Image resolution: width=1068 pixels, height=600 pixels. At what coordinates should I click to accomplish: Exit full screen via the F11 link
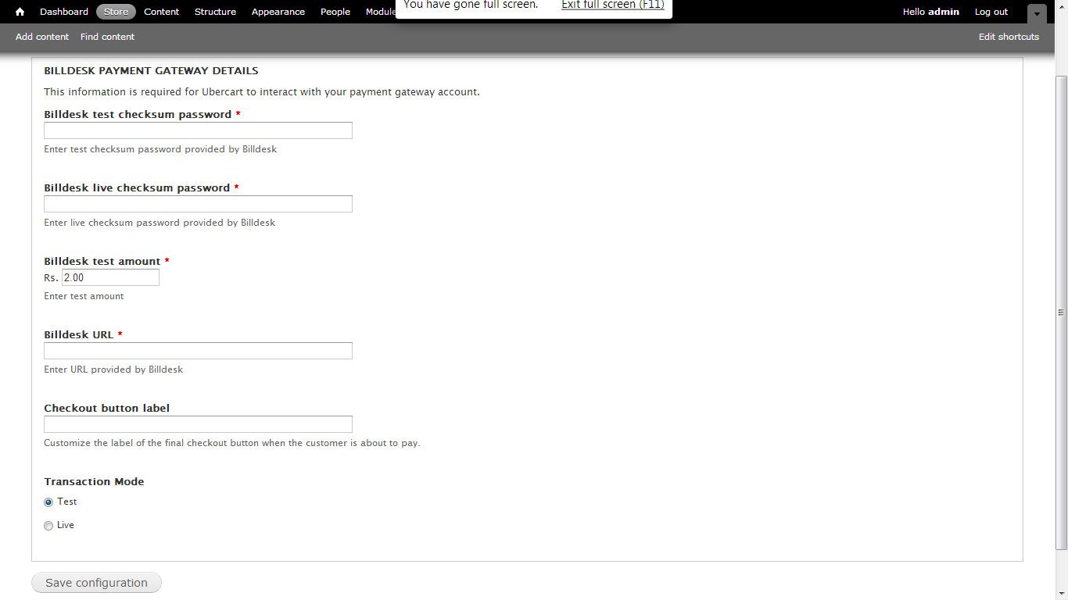613,5
